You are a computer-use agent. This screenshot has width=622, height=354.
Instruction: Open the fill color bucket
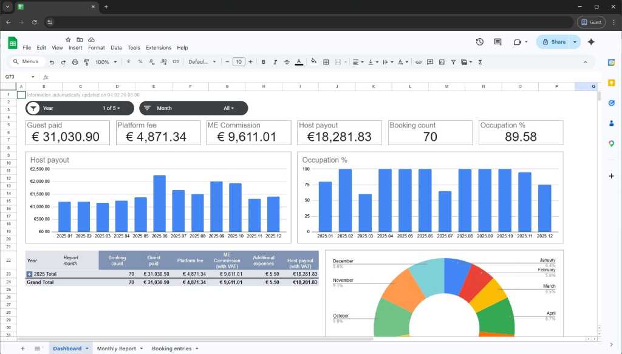(x=314, y=61)
